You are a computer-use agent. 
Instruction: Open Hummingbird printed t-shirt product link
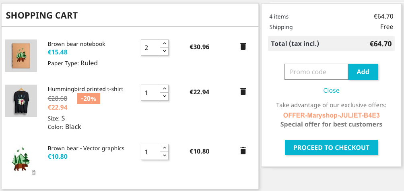coord(86,89)
